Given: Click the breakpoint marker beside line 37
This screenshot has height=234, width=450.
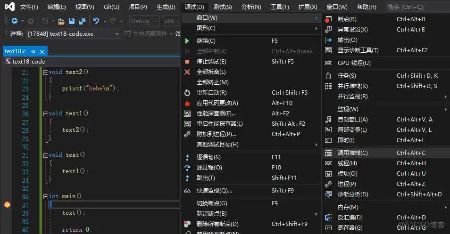Looking at the screenshot, I should coord(7,204).
